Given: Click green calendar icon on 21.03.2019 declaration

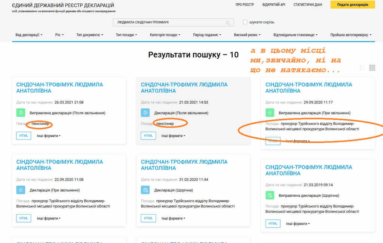Looking at the screenshot, I should (x=270, y=195).
